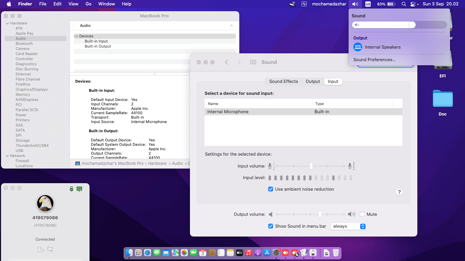Open Sound Preferences… from sound menu
This screenshot has width=465, height=261.
point(374,60)
